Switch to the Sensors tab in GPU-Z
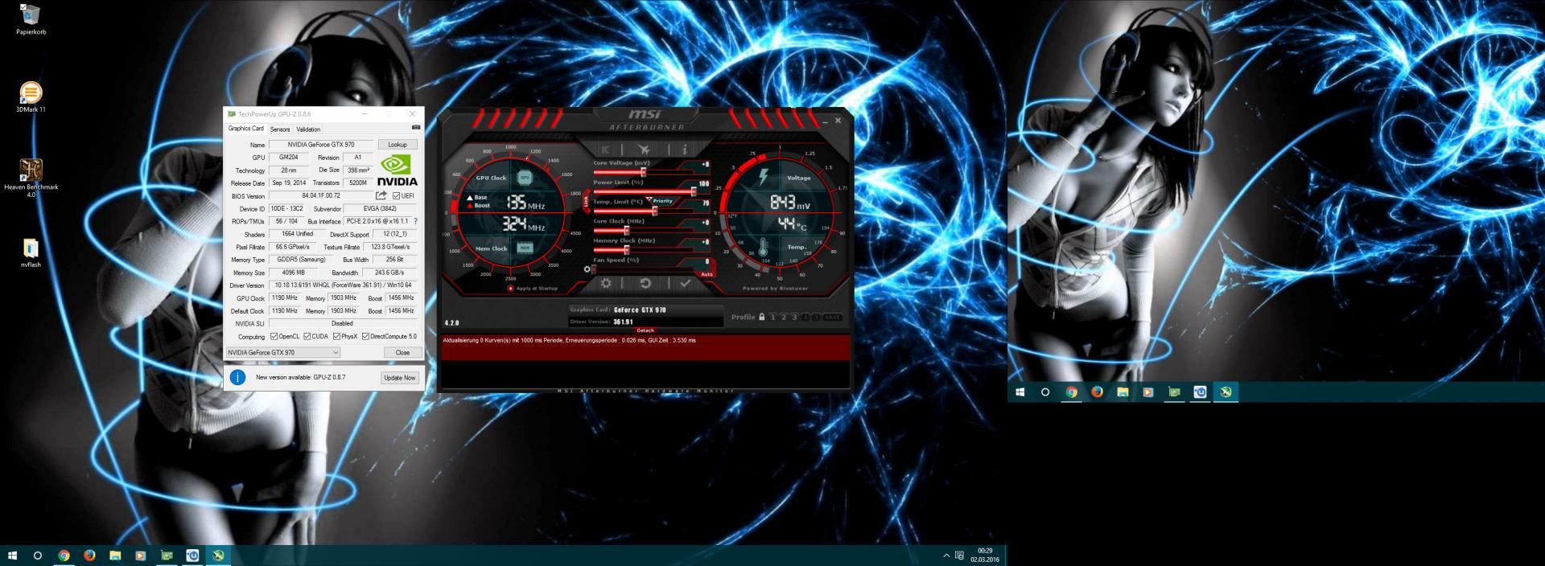The width and height of the screenshot is (1545, 566). click(x=280, y=129)
